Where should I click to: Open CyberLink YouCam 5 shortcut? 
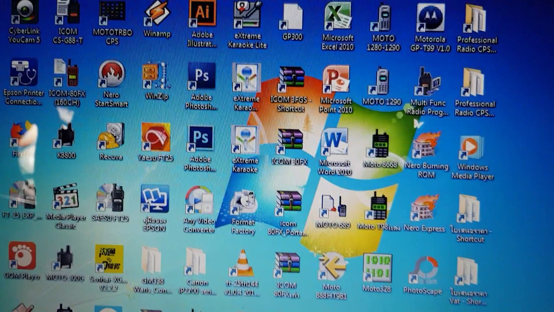pyautogui.click(x=25, y=22)
